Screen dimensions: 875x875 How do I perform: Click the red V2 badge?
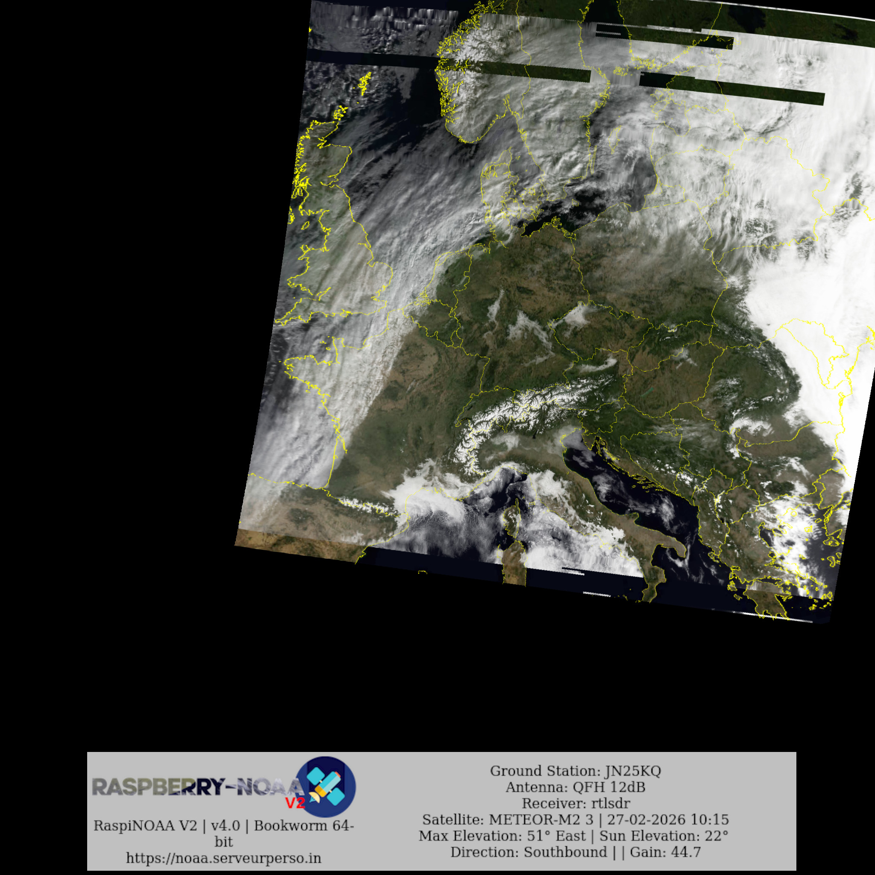[x=295, y=803]
